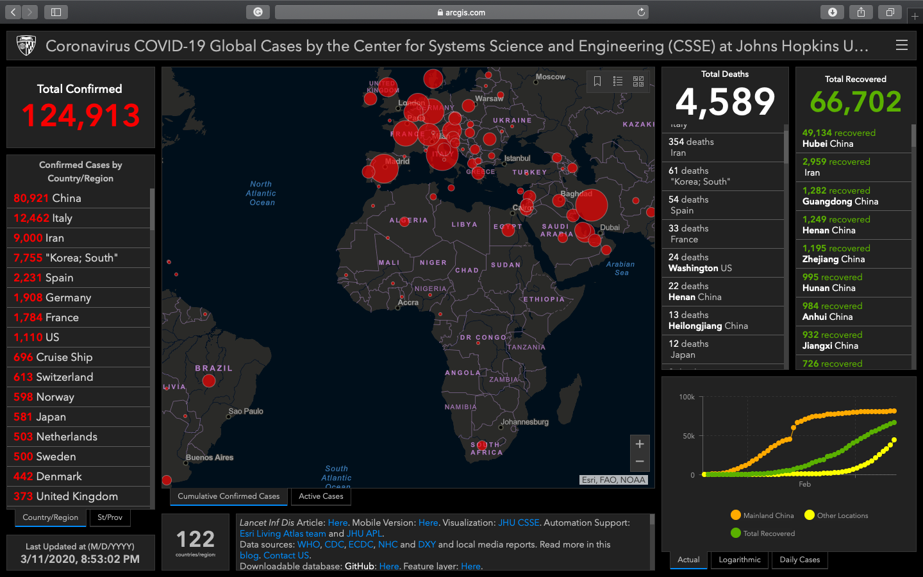The image size is (923, 577).
Task: Go back with the Safari back arrow
Action: point(13,12)
